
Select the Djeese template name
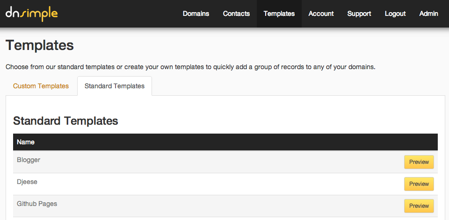27,182
